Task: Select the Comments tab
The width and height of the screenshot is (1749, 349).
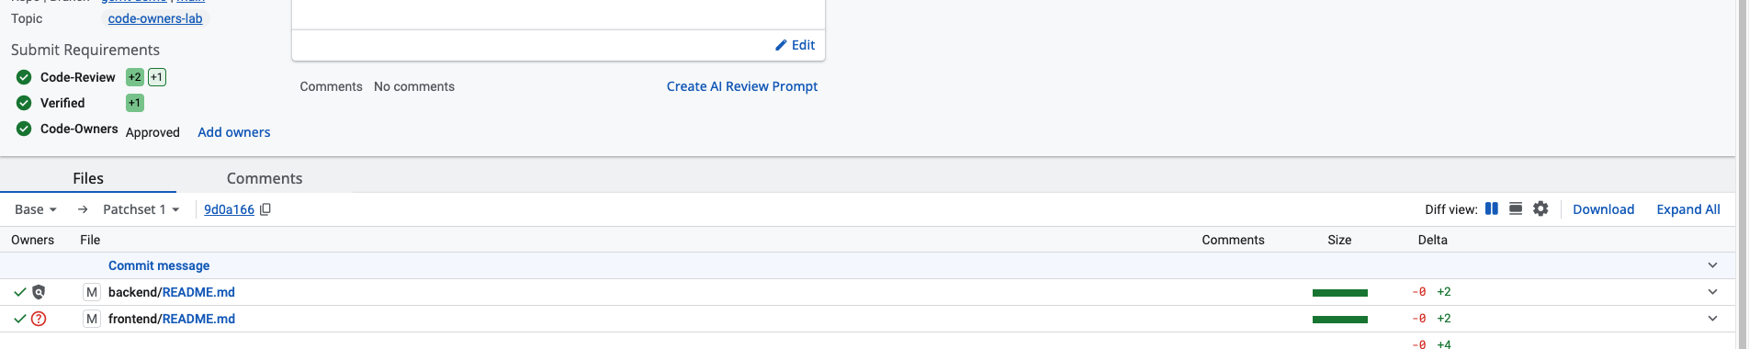Action: click(265, 178)
